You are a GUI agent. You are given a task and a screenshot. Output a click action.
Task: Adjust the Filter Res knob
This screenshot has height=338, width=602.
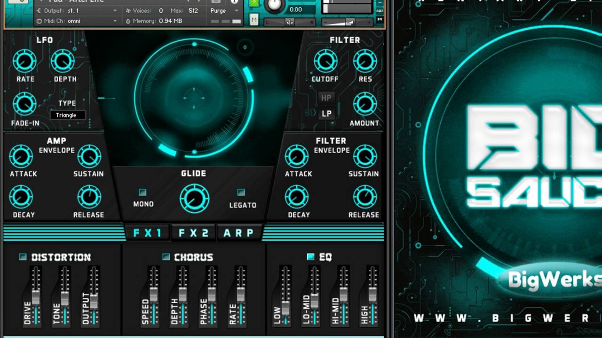point(365,61)
